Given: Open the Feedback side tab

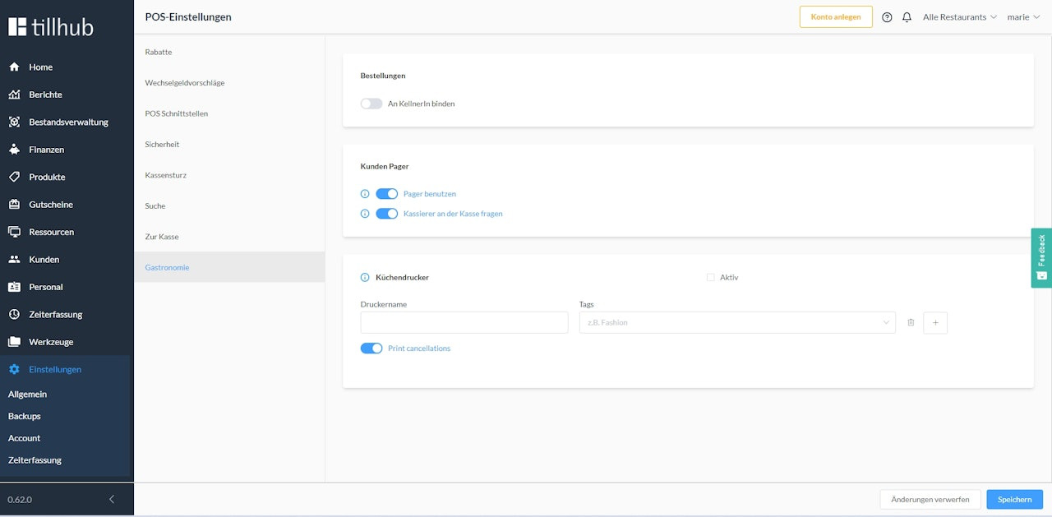Looking at the screenshot, I should 1041,258.
